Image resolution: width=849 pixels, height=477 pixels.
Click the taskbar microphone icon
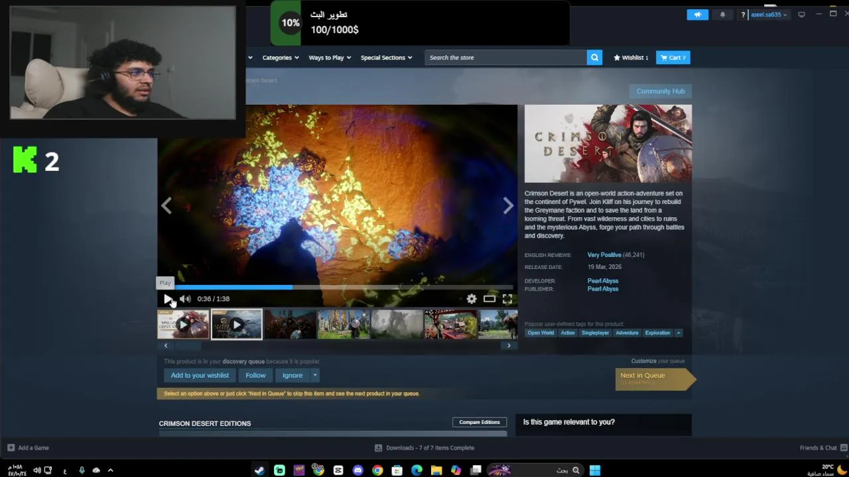[82, 470]
